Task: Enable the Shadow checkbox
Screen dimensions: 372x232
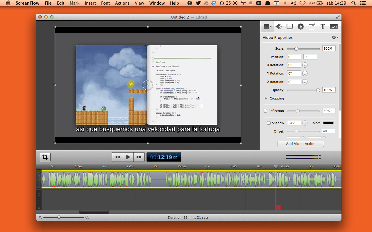Action: coord(269,123)
